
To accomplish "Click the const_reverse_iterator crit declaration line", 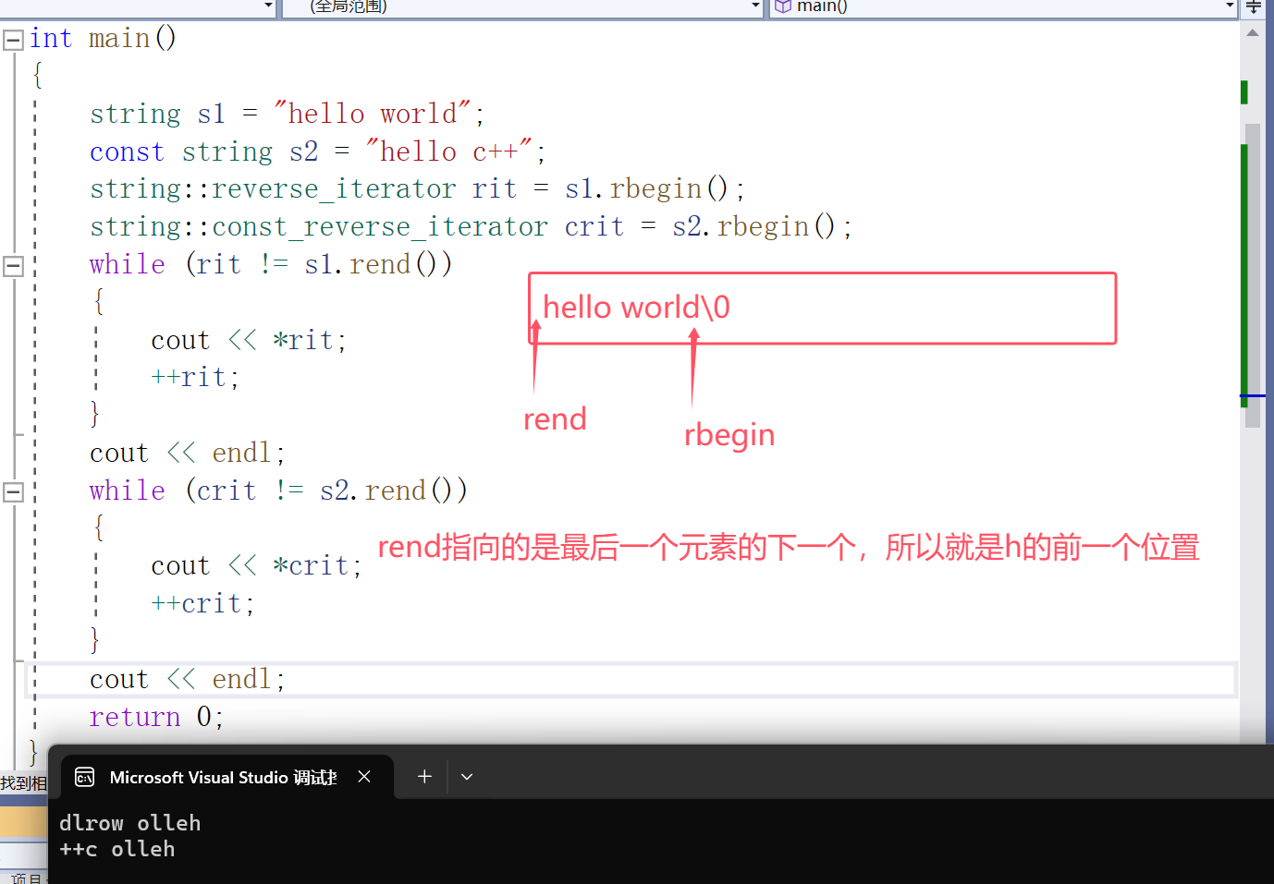I will click(471, 227).
